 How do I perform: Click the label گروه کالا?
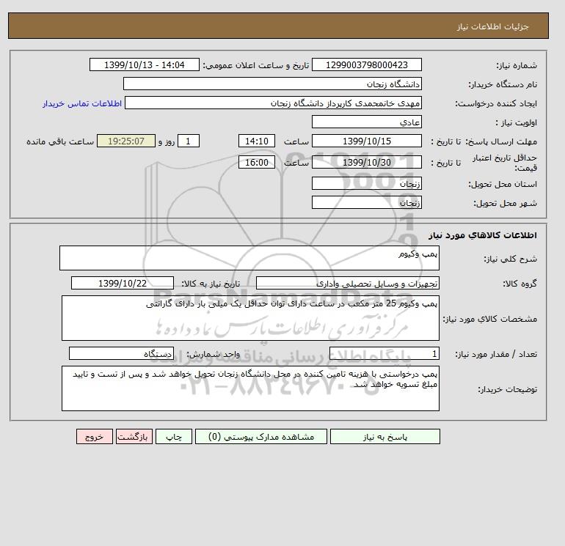[x=520, y=284]
